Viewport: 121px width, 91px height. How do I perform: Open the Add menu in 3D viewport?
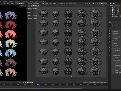tap(50, 4)
